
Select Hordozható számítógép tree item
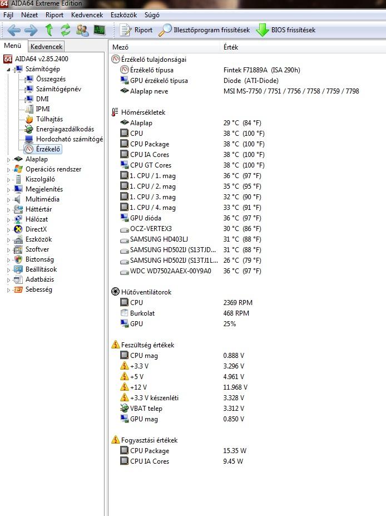point(70,139)
